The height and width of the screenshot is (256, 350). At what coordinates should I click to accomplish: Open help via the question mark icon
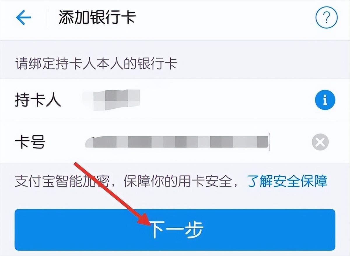click(x=326, y=18)
